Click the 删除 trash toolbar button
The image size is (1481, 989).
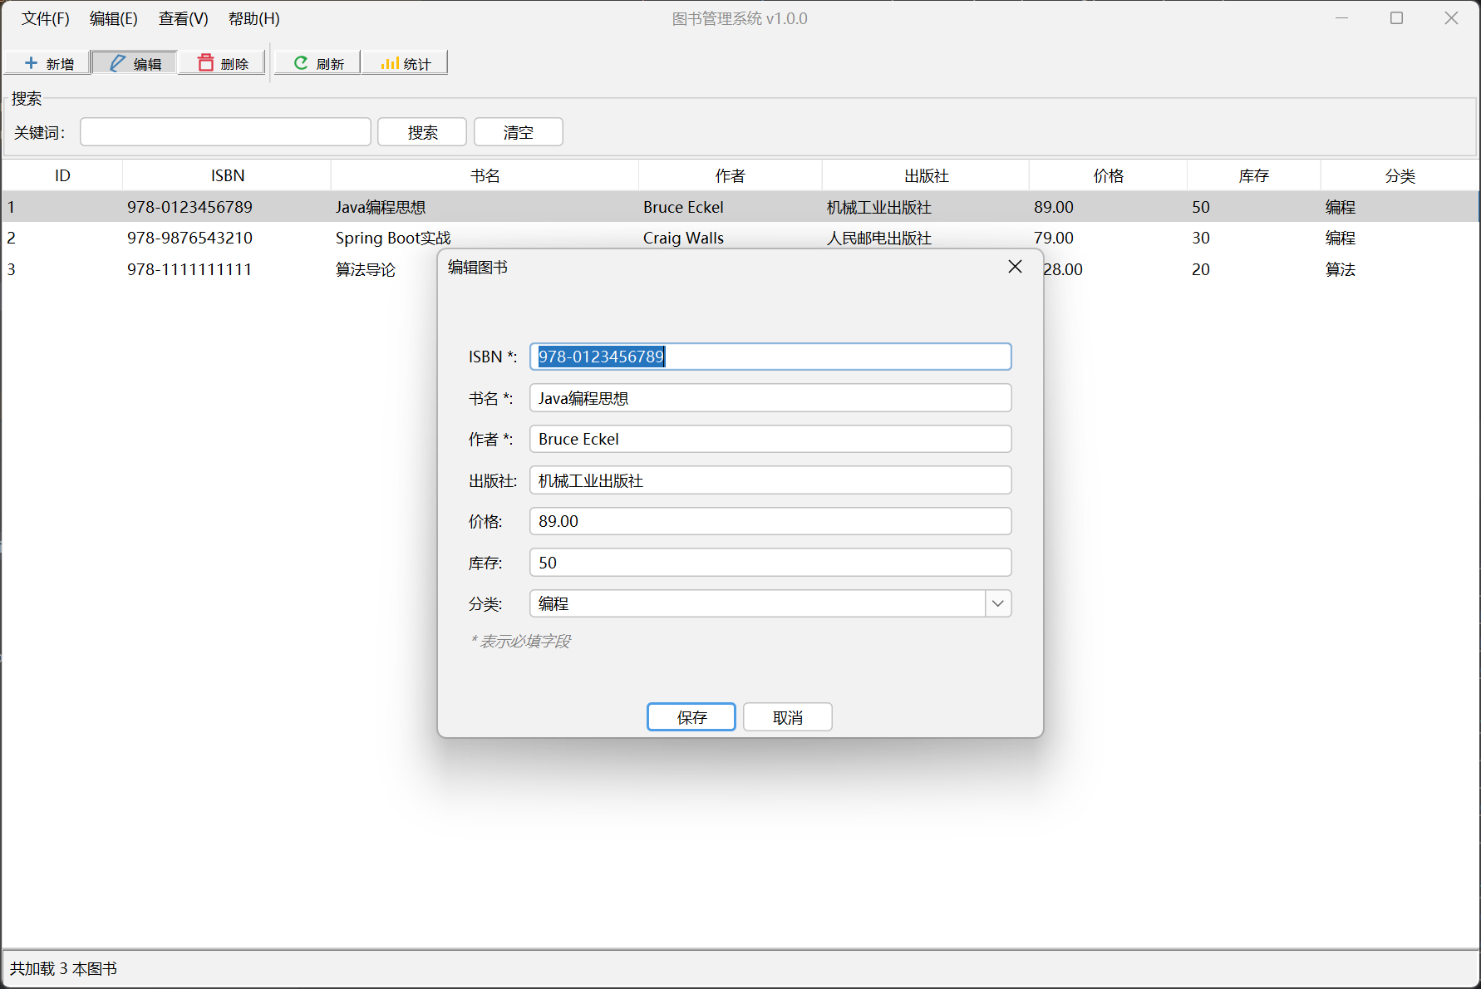[x=223, y=63]
